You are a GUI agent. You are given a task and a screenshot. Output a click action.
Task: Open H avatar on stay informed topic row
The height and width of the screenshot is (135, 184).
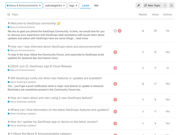click(x=115, y=52)
